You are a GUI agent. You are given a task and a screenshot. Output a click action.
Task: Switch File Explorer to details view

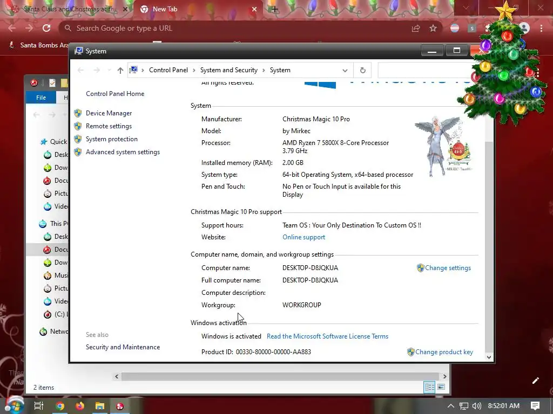tap(429, 387)
